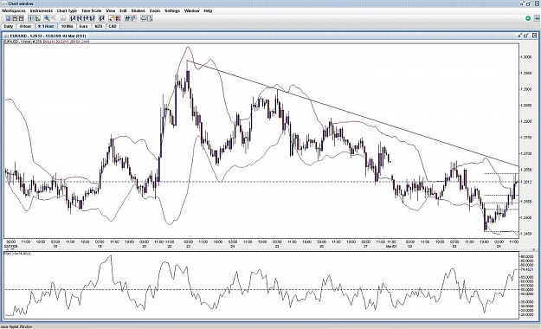This screenshot has height=329, width=541.
Task: Click the toolbar icon between the document and save icons
Action: 15,18
